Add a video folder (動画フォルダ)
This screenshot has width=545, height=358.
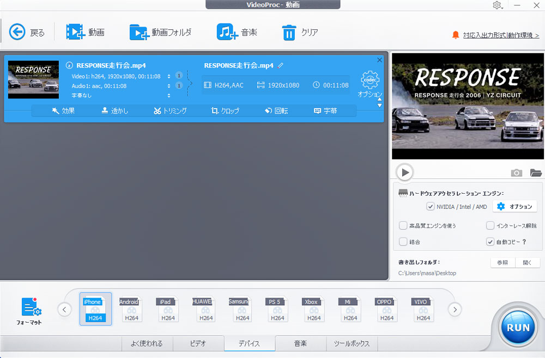click(x=139, y=32)
